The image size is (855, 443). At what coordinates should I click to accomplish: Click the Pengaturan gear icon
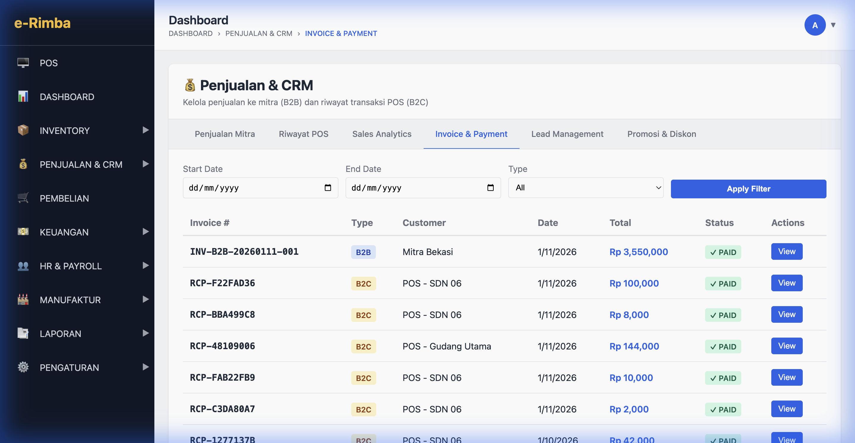(23, 367)
